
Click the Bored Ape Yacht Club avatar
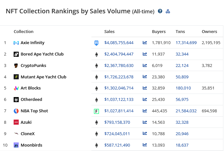[16, 54]
